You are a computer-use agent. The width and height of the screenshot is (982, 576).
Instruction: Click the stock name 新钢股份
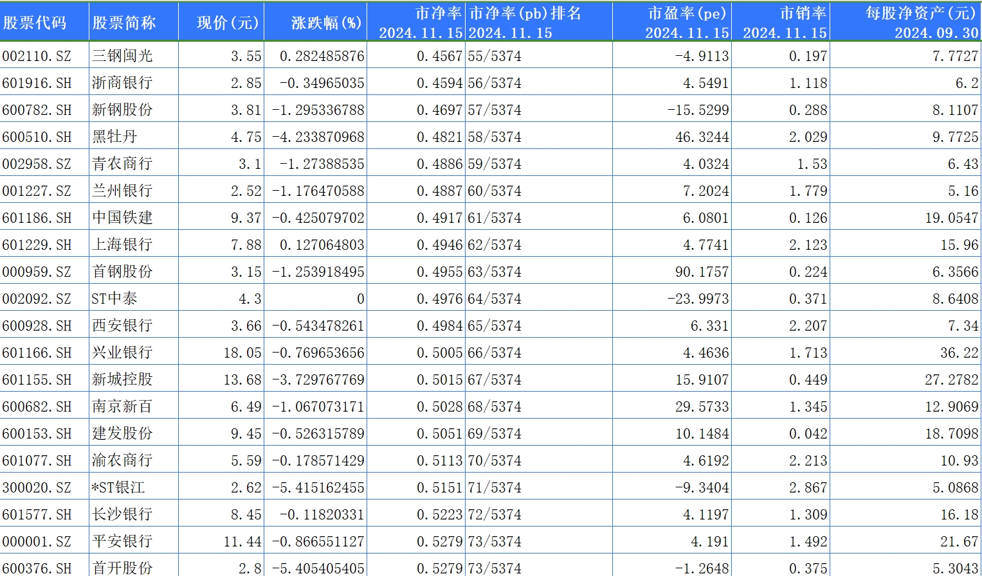click(122, 110)
